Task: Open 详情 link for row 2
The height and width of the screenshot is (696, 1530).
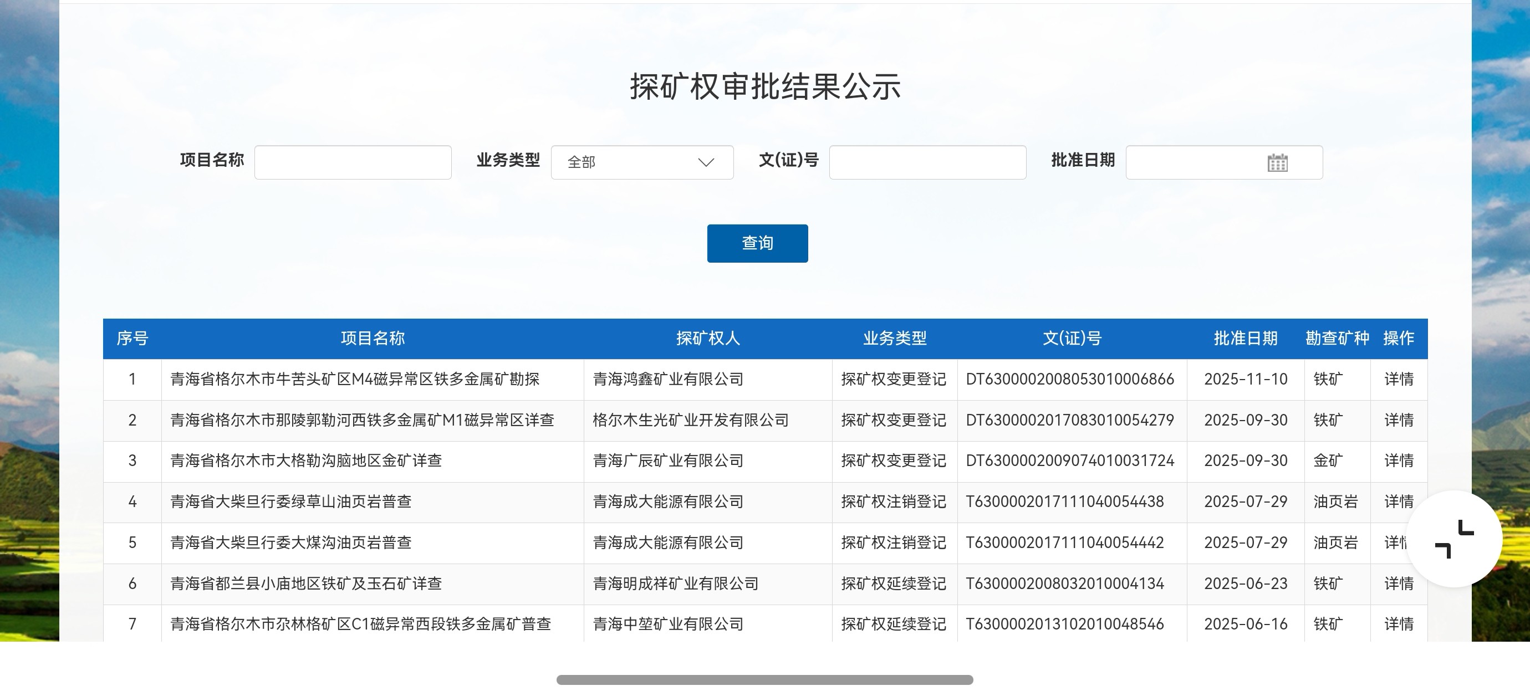Action: [x=1398, y=421]
